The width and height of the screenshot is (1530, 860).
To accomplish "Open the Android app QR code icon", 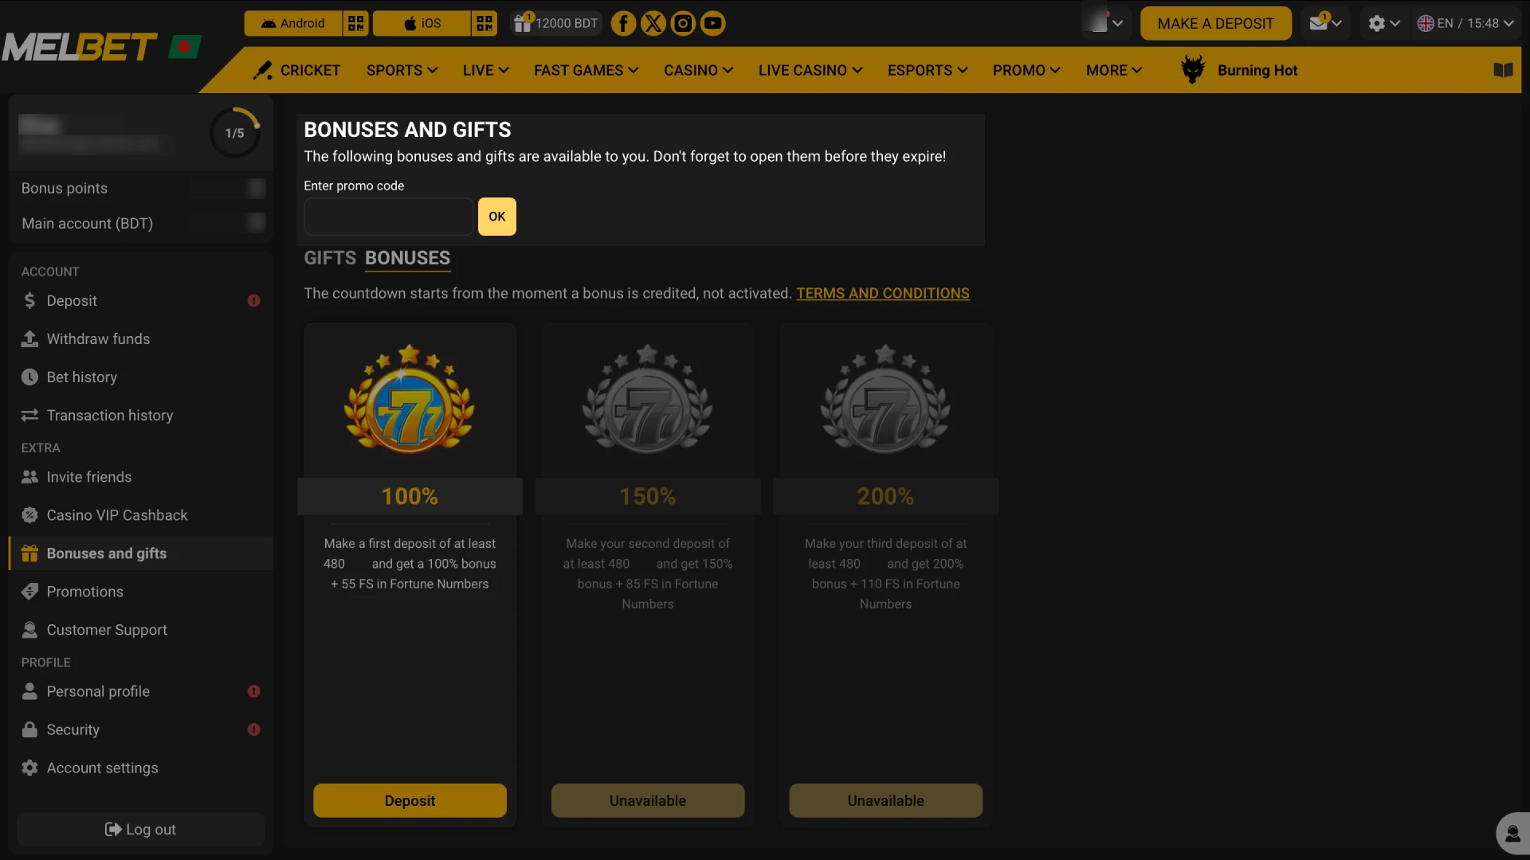I will pos(355,23).
